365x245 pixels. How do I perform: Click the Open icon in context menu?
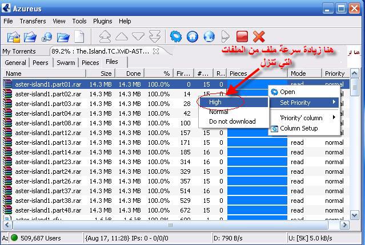[x=274, y=92]
